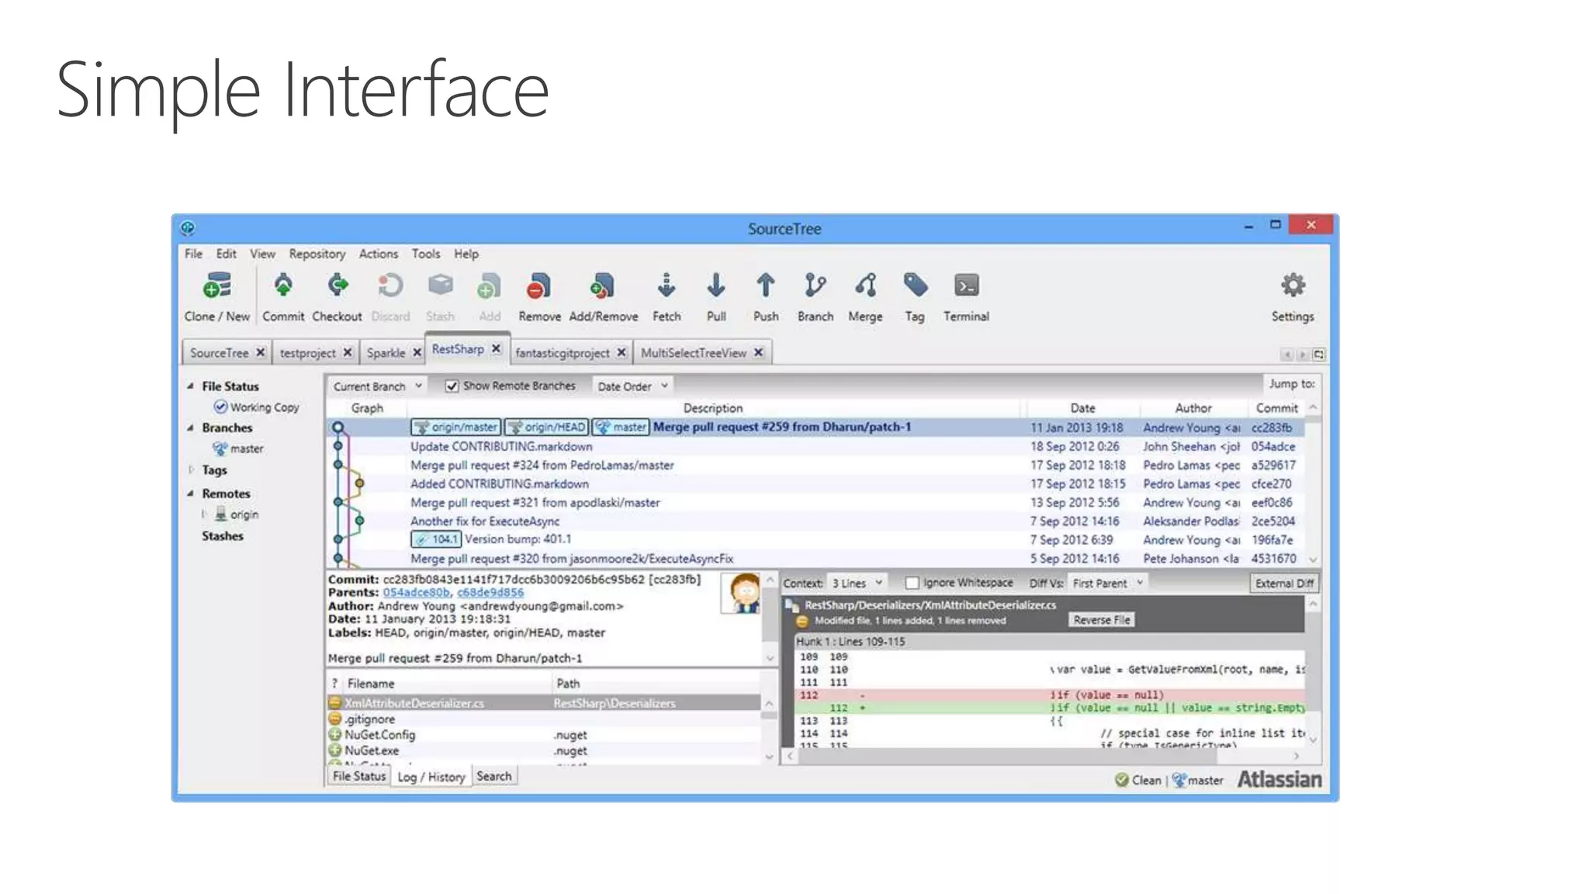The image size is (1589, 894).
Task: Click the Jump to field
Action: tap(1292, 383)
